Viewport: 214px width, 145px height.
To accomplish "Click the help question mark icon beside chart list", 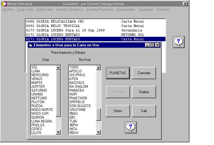I will tap(178, 42).
